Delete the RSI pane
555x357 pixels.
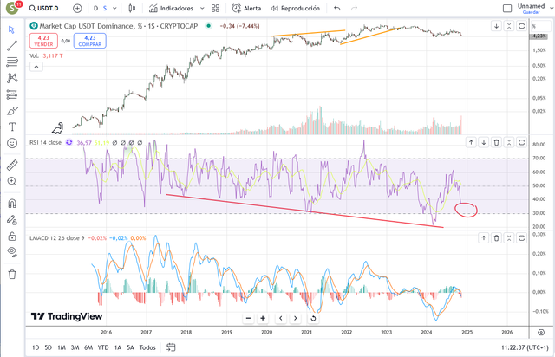coord(496,143)
